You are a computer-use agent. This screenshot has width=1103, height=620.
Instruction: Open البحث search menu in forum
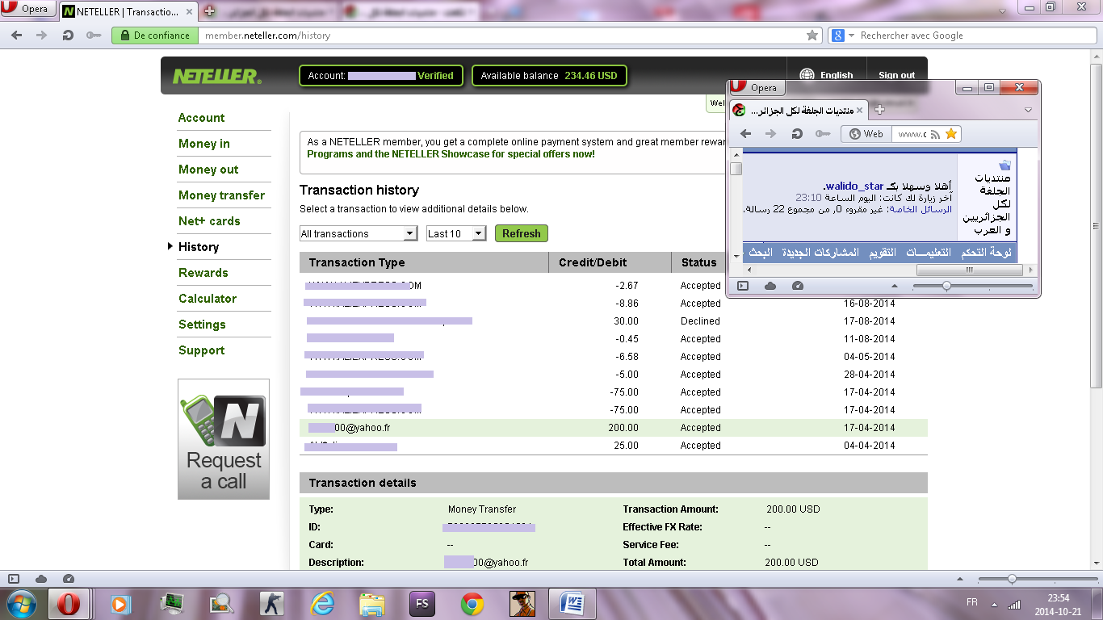[x=761, y=253]
